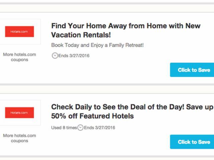Click empty space left of the first Click to Save button
The image size is (214, 160).
coord(109,70)
